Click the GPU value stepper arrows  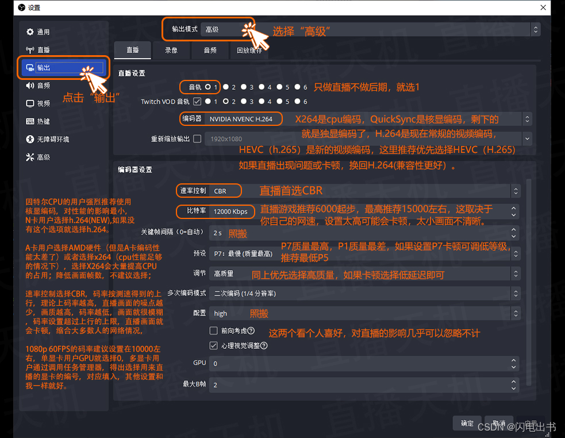click(x=514, y=363)
